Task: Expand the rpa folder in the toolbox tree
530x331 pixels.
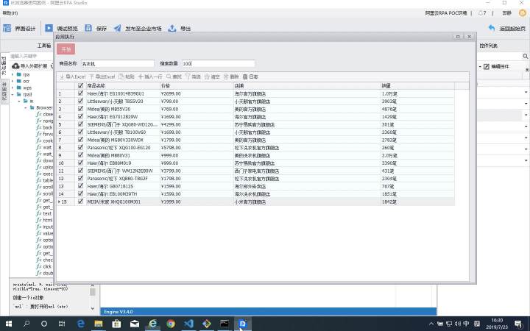Action: point(13,74)
